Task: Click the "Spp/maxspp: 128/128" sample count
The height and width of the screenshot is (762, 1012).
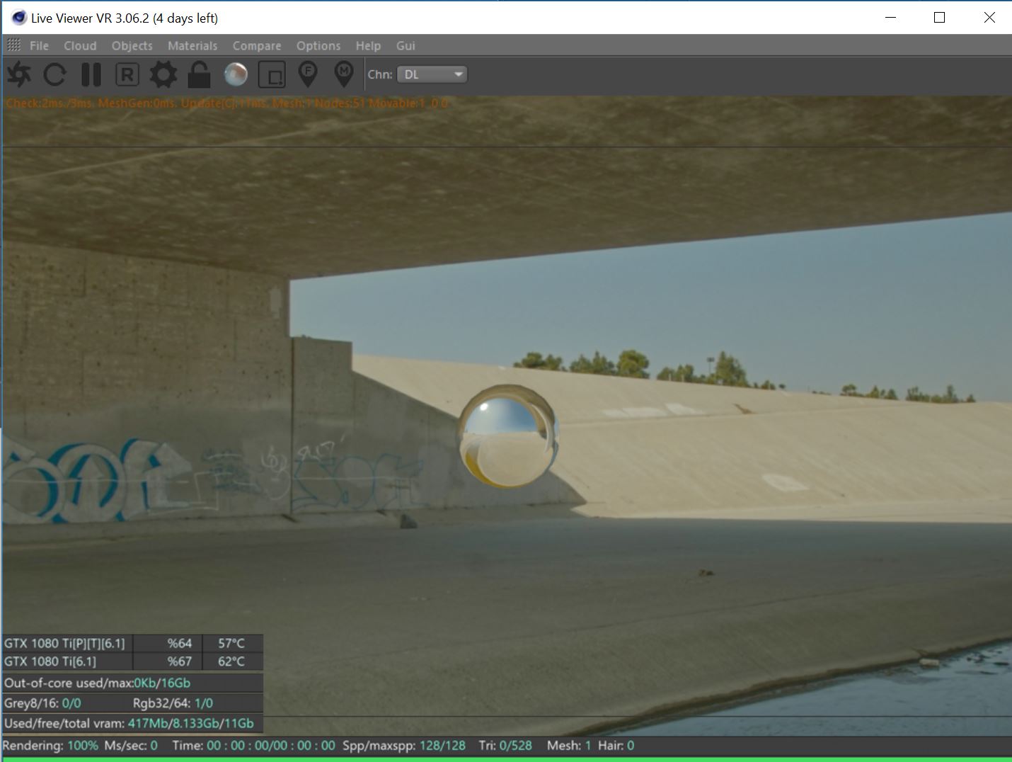Action: (x=404, y=745)
